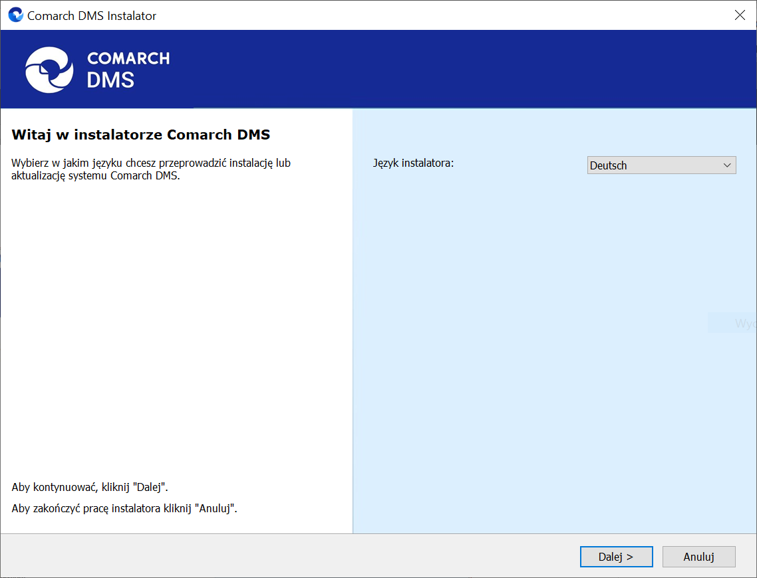Screen dimensions: 757x578
Task: Click the 'Wybierz w jakim języku' description paragraph
Action: tap(151, 169)
